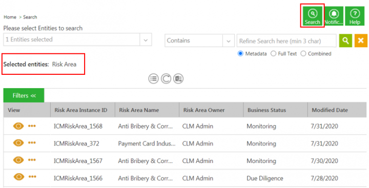This screenshot has height=188, width=369.
Task: Clear search with the orange X button
Action: (361, 40)
